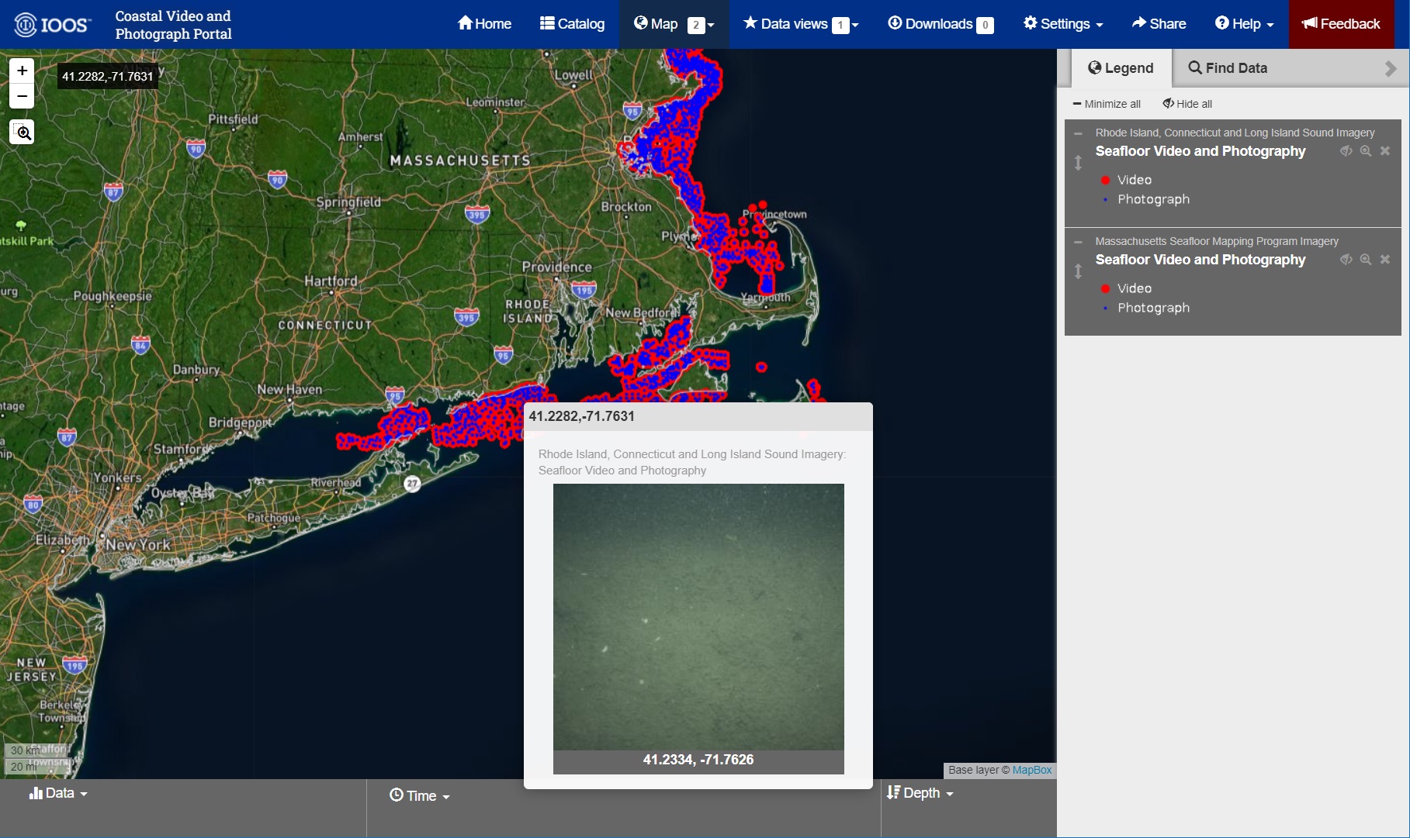Open the Catalog page
This screenshot has width=1410, height=838.
click(572, 24)
